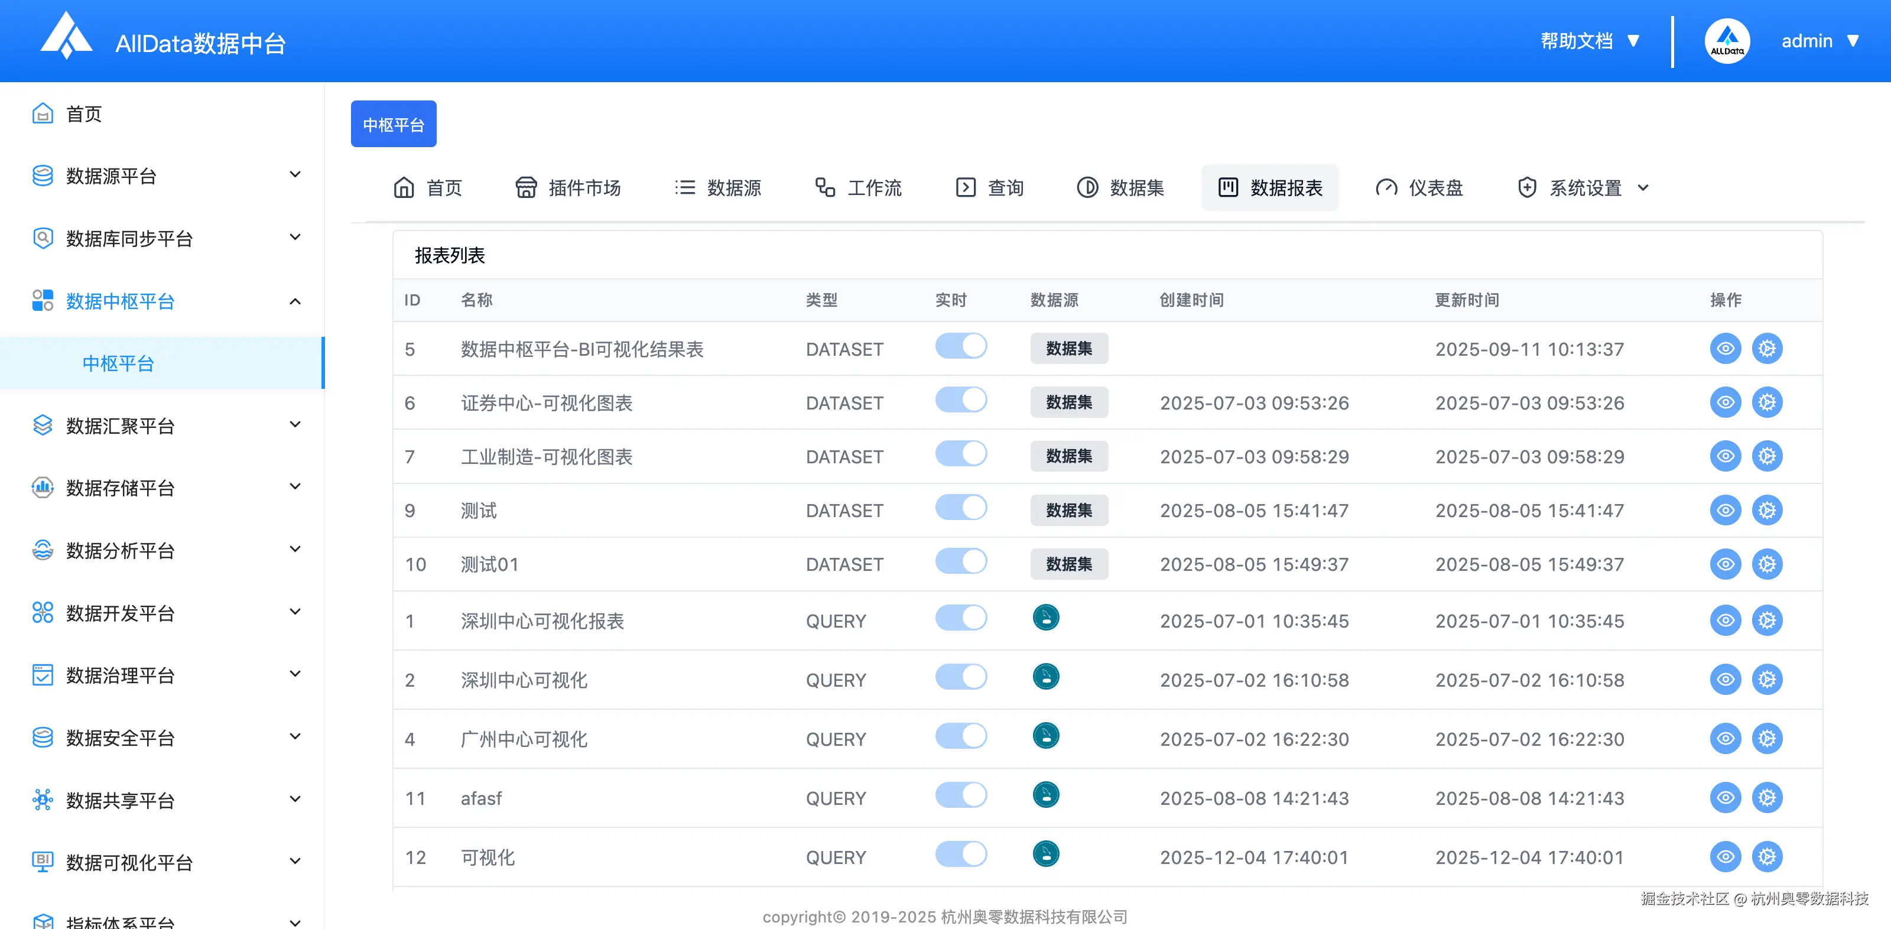
Task: Open settings gear for report 测试01
Action: point(1767,564)
